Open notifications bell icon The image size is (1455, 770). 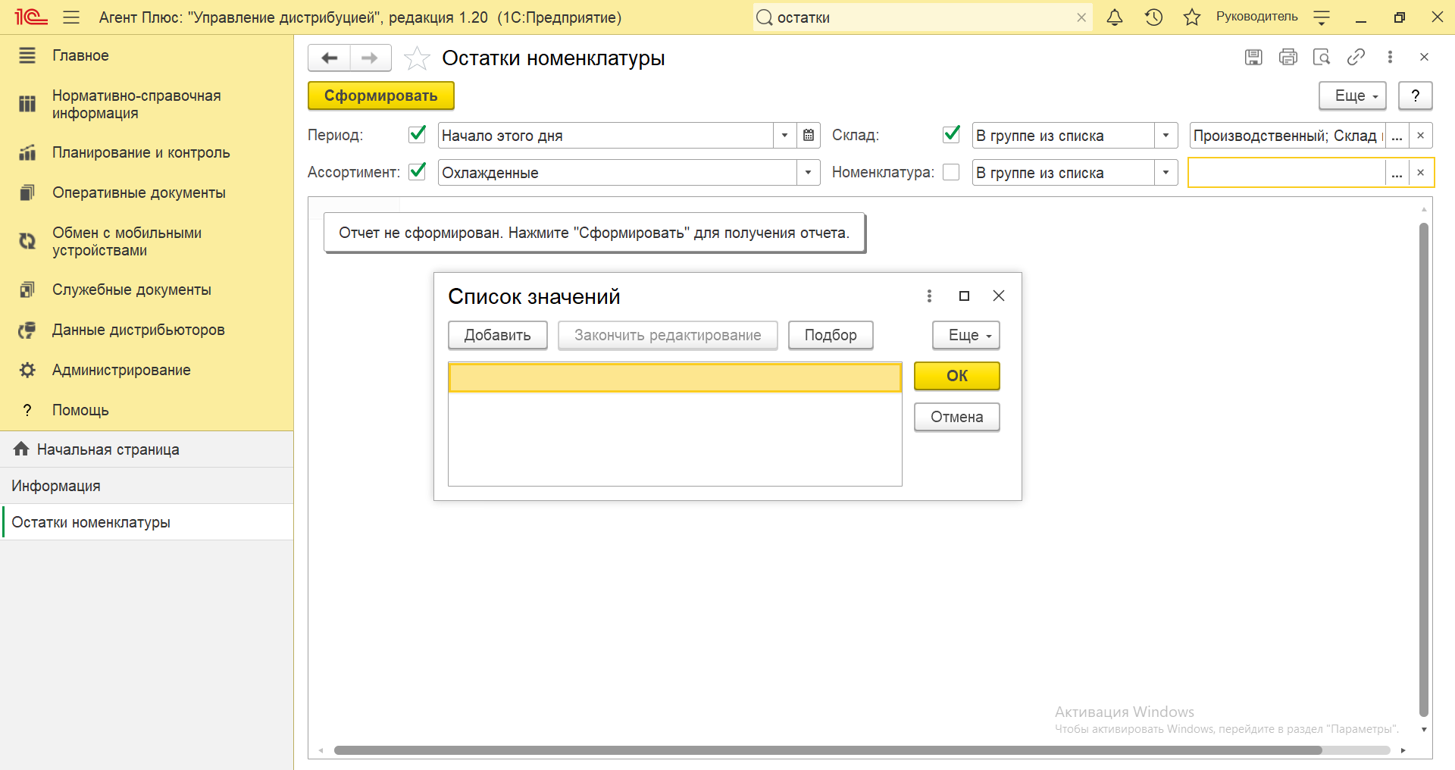click(x=1115, y=17)
